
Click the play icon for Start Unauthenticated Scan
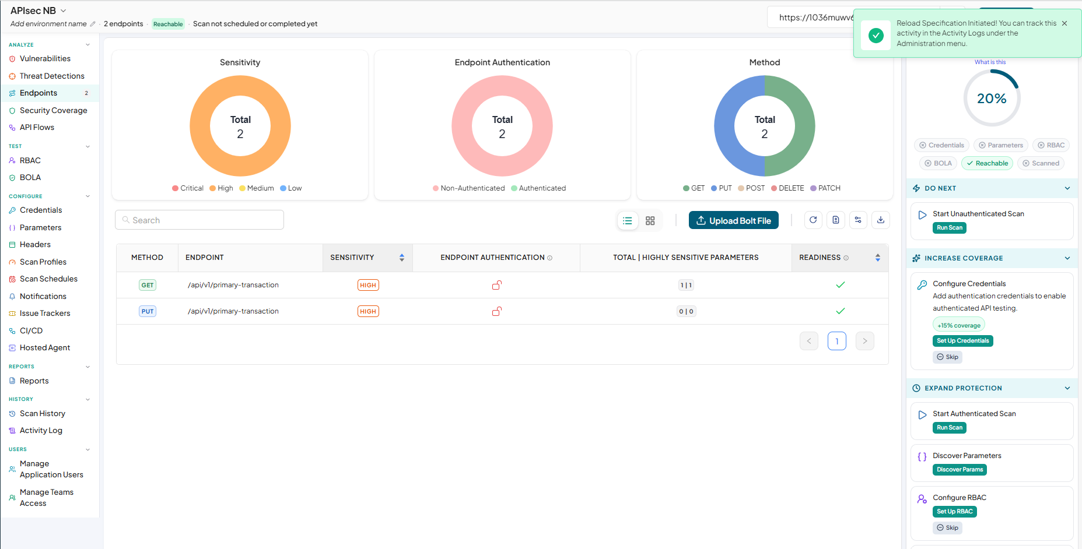[922, 215]
